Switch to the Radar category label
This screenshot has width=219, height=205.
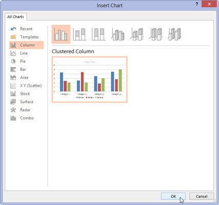pyautogui.click(x=25, y=110)
